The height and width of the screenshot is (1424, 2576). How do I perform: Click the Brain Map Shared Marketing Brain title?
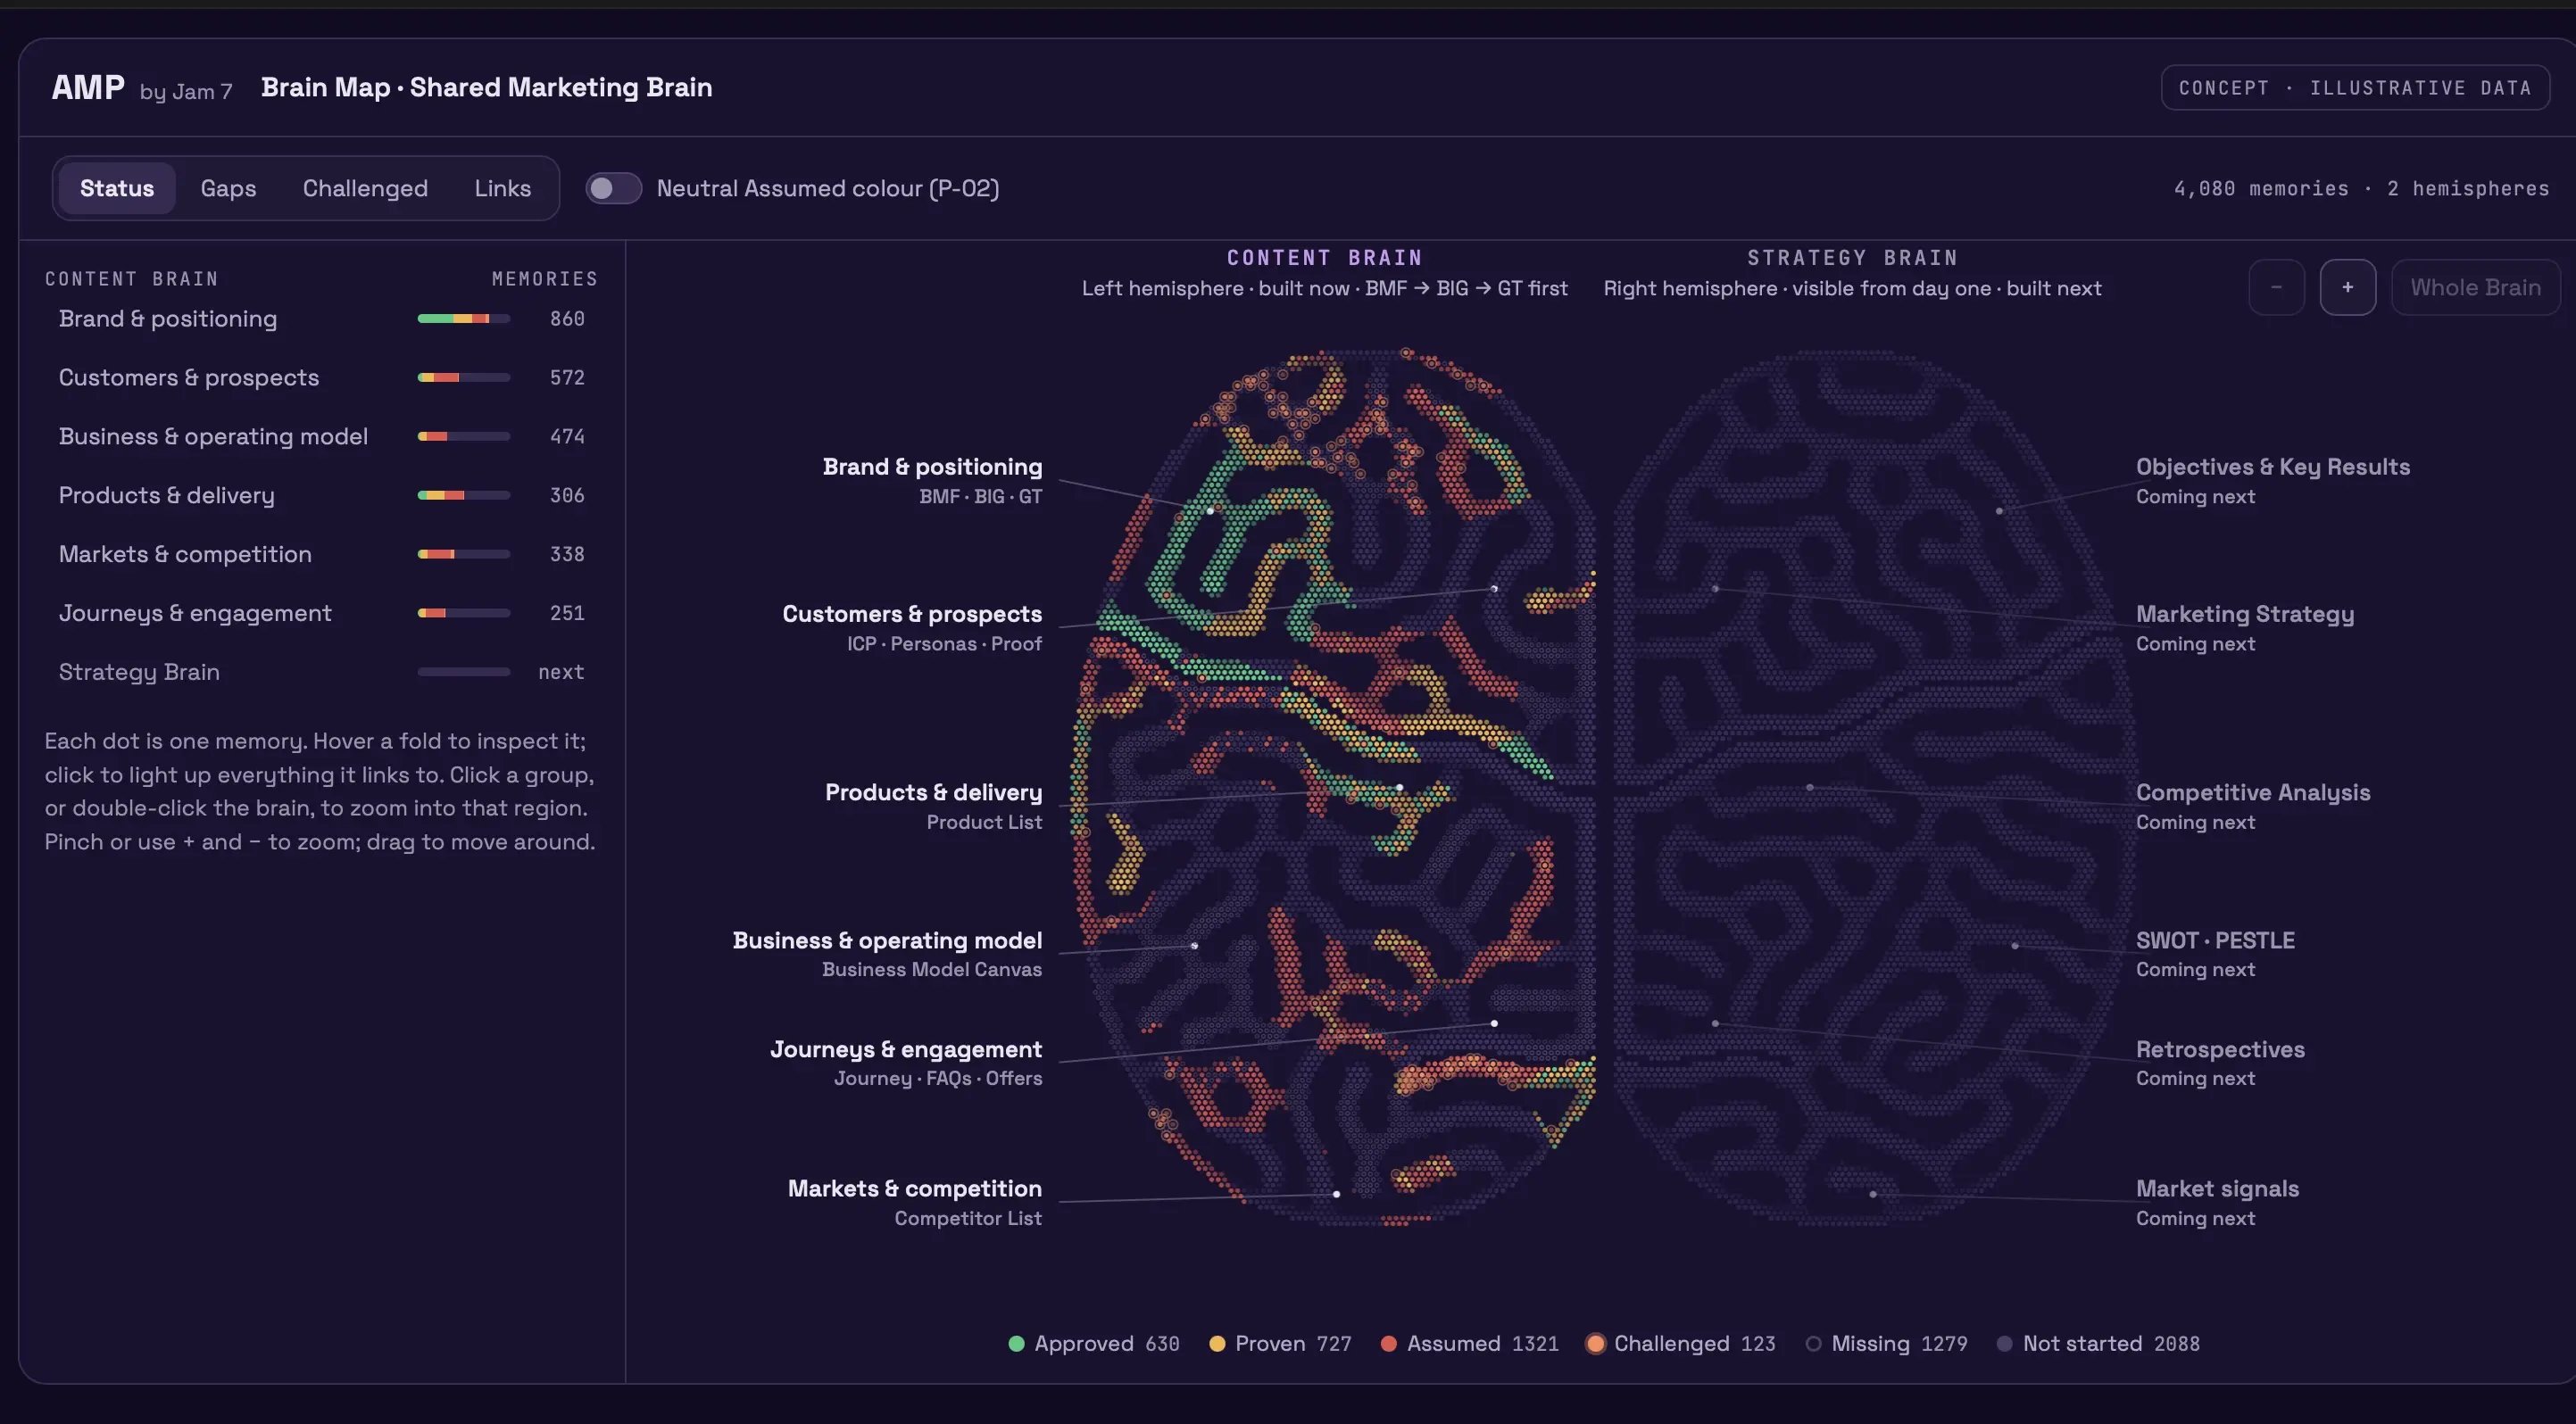tap(486, 88)
